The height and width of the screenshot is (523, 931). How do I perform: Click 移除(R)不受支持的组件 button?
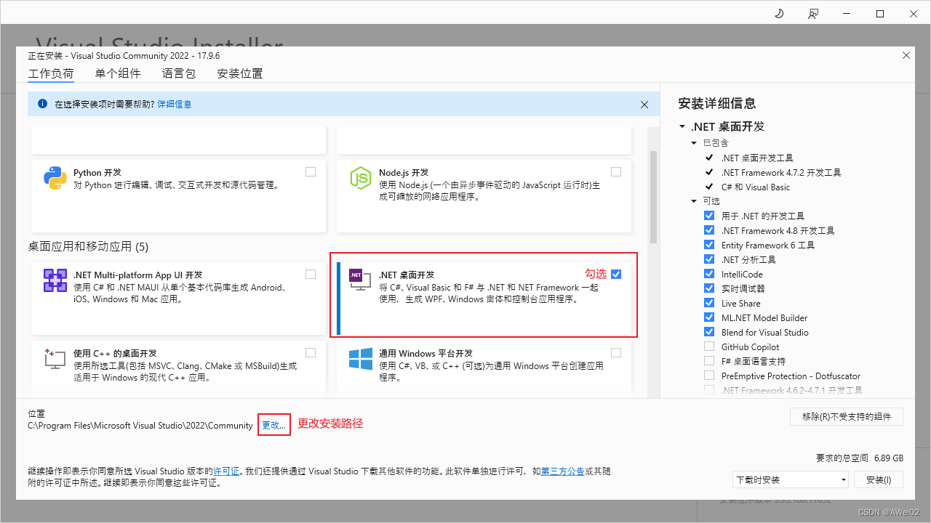tap(847, 416)
